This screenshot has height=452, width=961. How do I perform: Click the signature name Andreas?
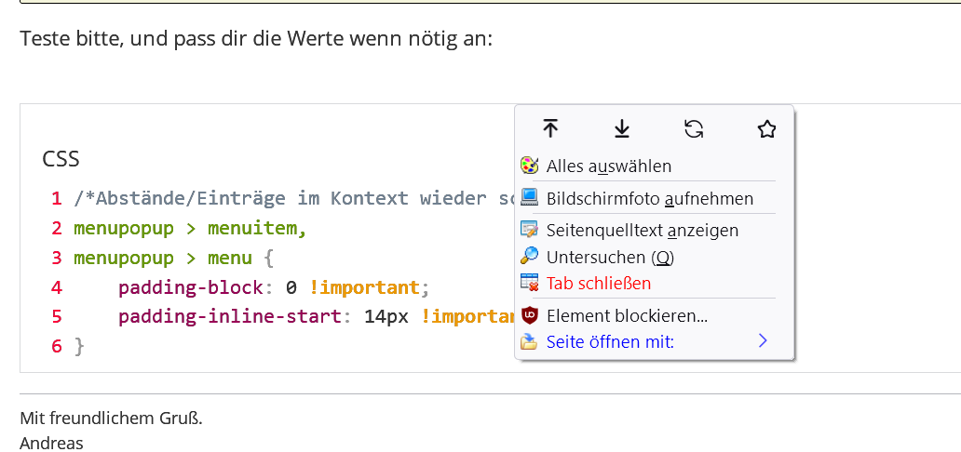pos(51,443)
